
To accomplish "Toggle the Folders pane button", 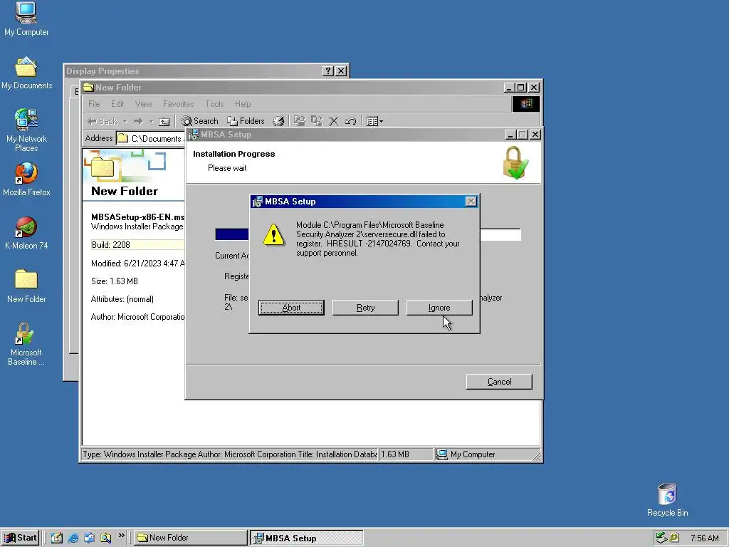I will (x=246, y=121).
